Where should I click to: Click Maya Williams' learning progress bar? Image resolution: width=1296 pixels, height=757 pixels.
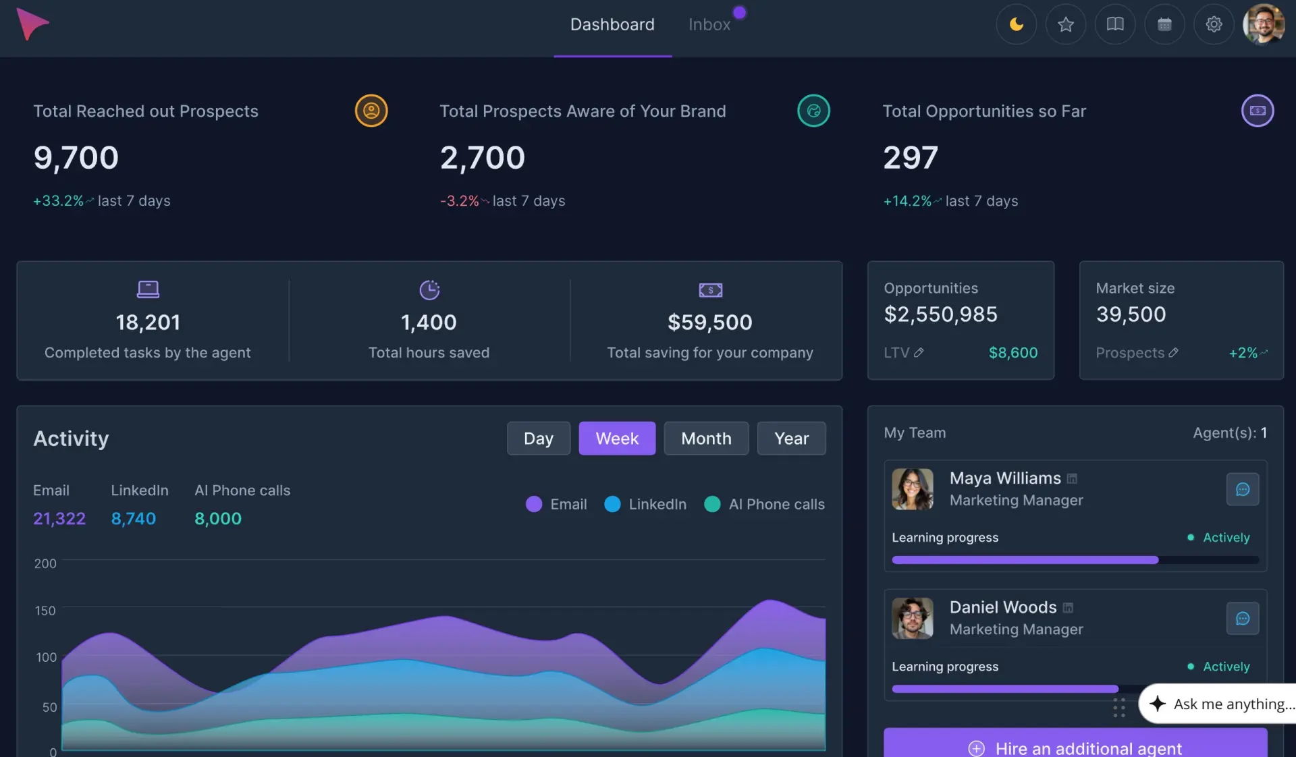[x=1075, y=560]
